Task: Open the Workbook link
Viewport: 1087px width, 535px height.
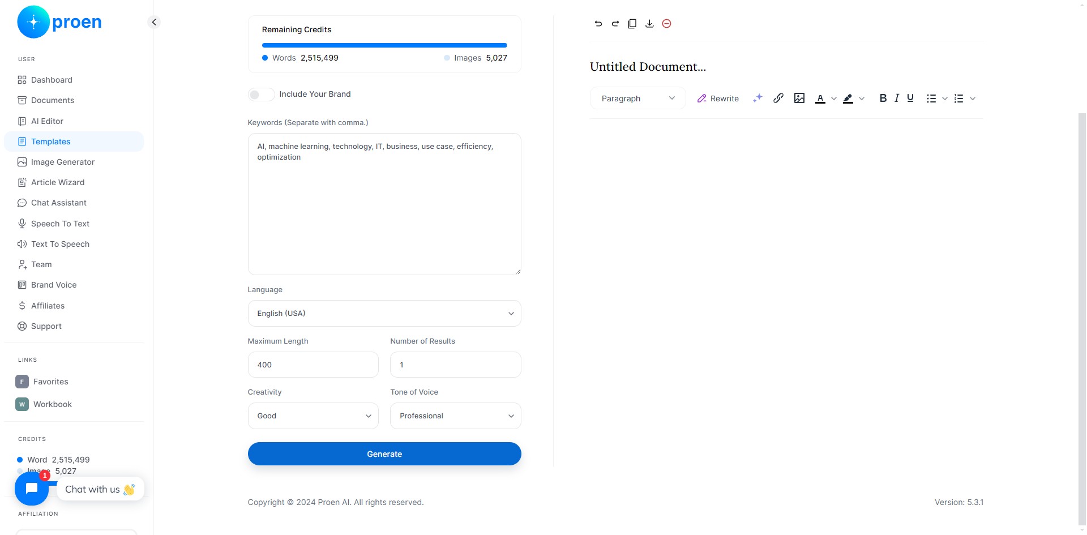Action: coord(74,404)
